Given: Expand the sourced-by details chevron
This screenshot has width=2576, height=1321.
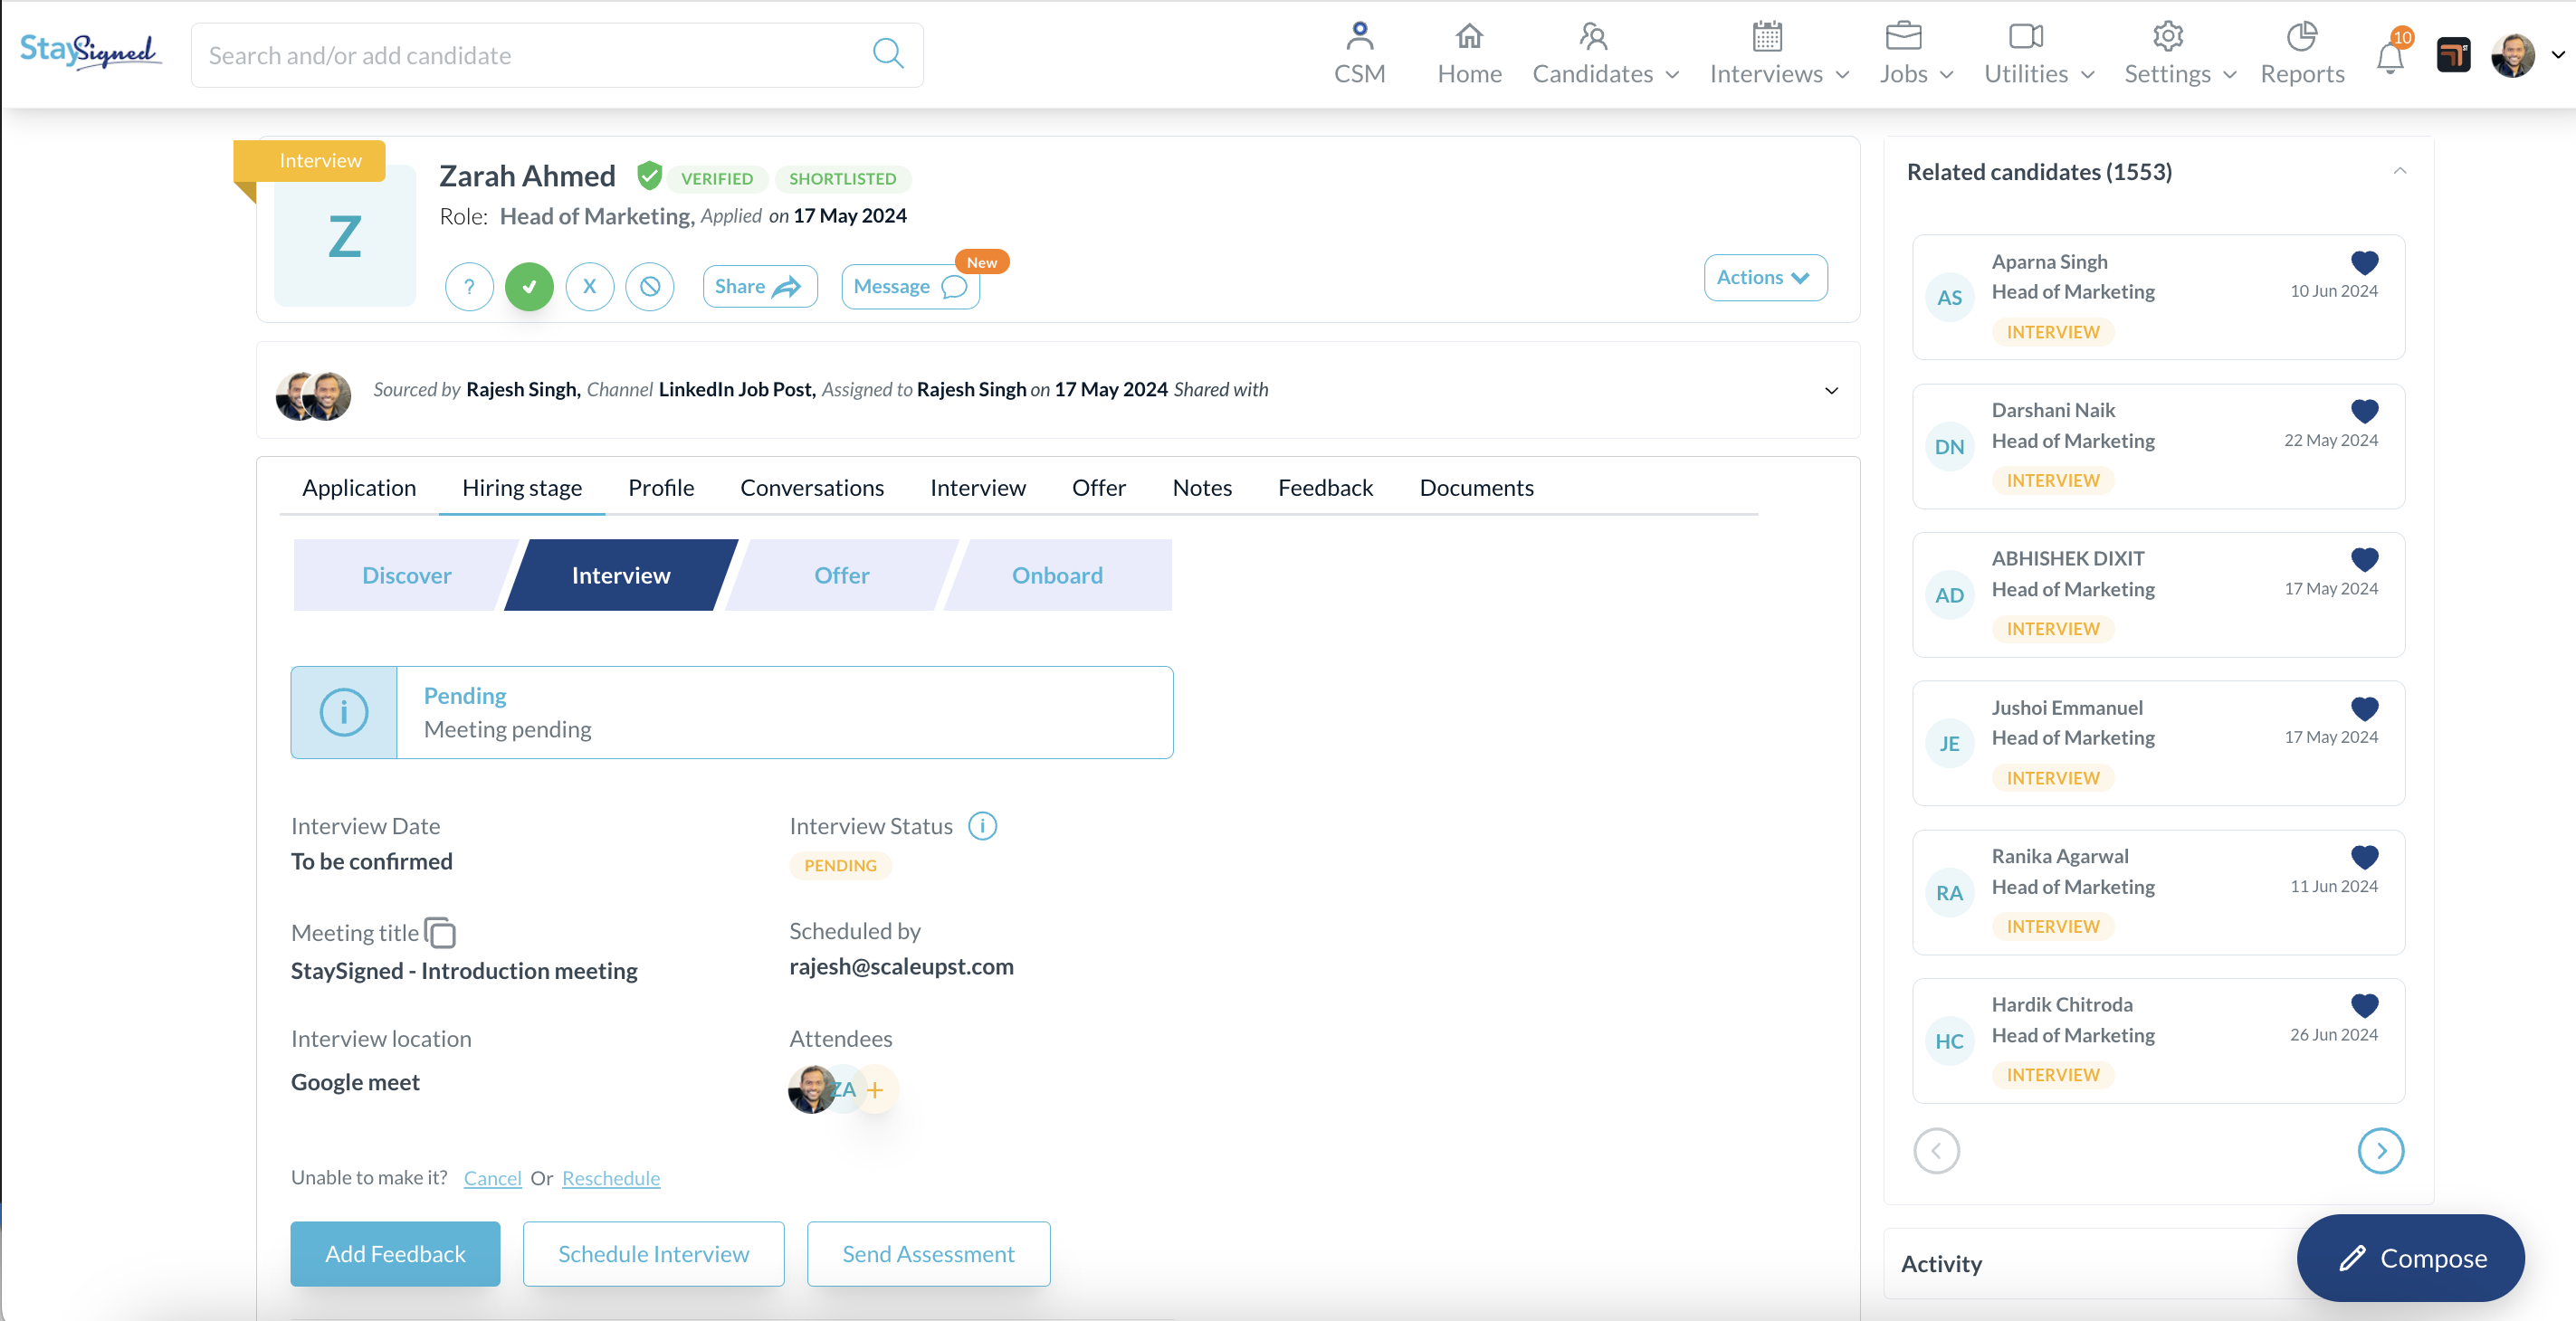Looking at the screenshot, I should (x=1831, y=391).
